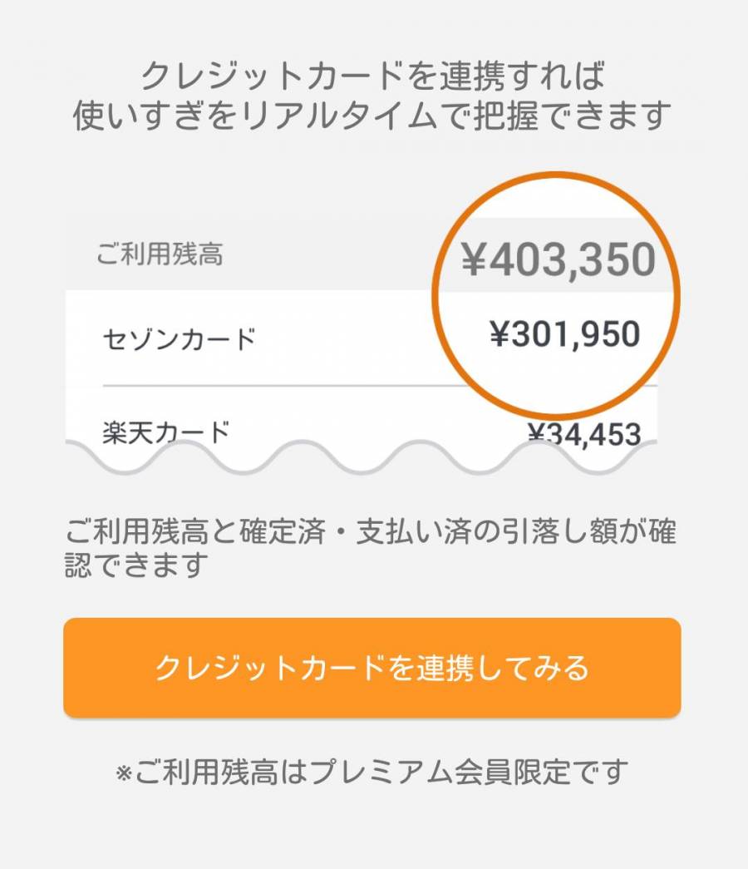This screenshot has width=748, height=869.
Task: Click the 認できます description second line
Action: coord(136,565)
